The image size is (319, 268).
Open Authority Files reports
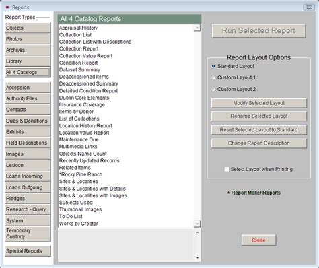28,98
